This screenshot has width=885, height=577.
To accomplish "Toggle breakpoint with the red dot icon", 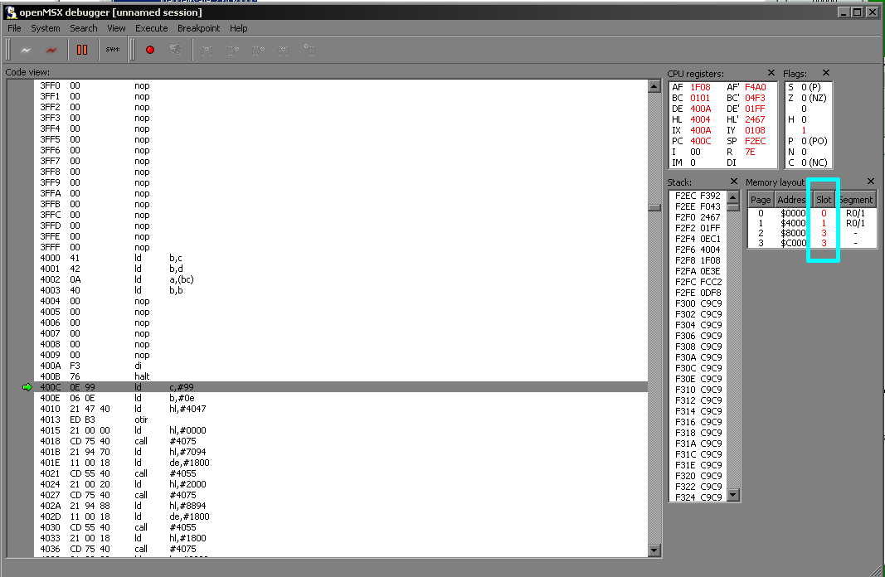I will click(150, 50).
